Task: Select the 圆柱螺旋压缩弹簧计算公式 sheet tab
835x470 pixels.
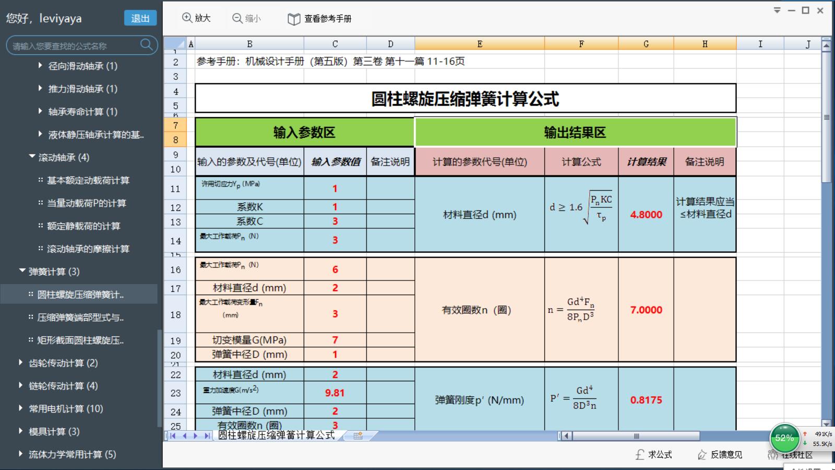Action: (x=276, y=436)
